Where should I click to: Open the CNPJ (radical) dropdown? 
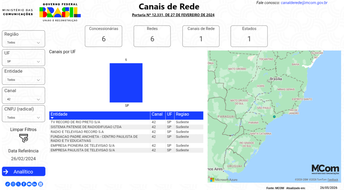[x=24, y=118]
